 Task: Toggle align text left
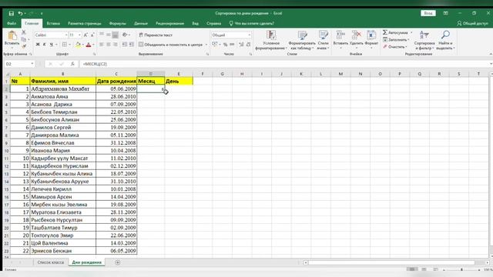102,45
